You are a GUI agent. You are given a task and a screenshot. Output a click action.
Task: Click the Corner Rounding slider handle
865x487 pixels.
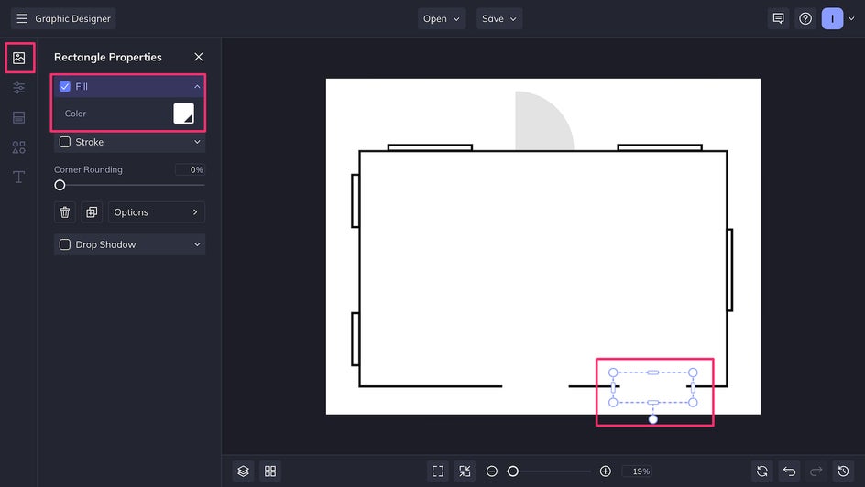[60, 185]
